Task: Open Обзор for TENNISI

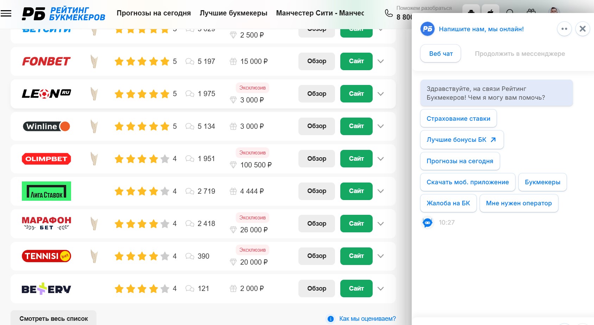Action: (x=317, y=256)
